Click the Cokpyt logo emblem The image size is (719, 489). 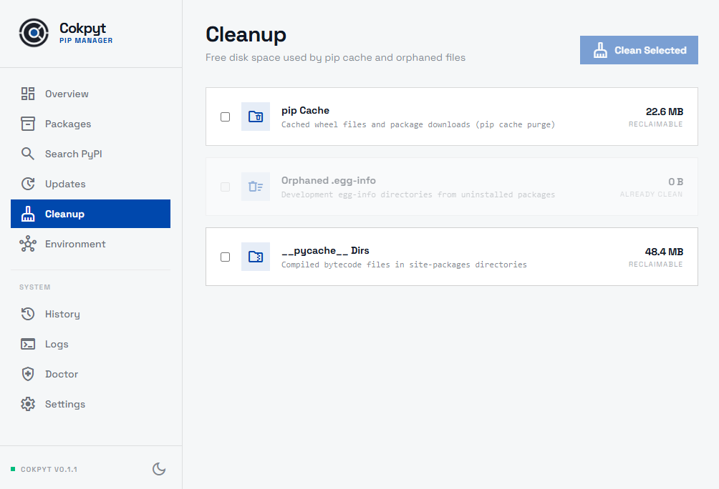[x=34, y=33]
